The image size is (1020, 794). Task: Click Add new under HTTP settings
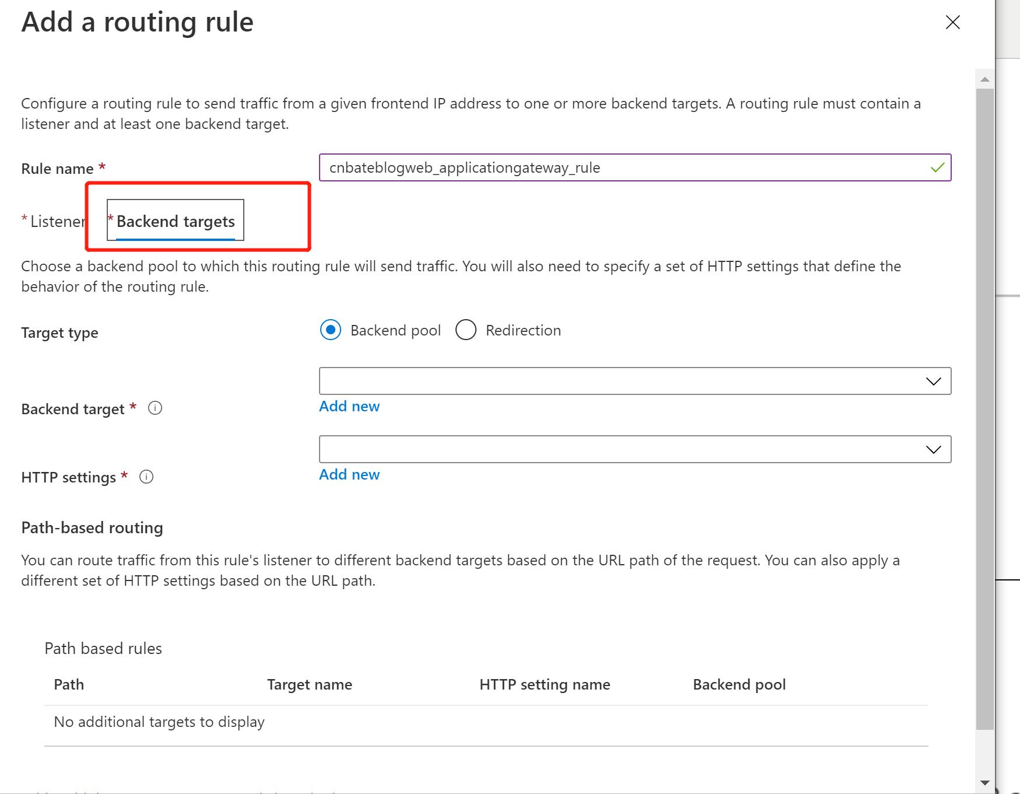point(348,474)
